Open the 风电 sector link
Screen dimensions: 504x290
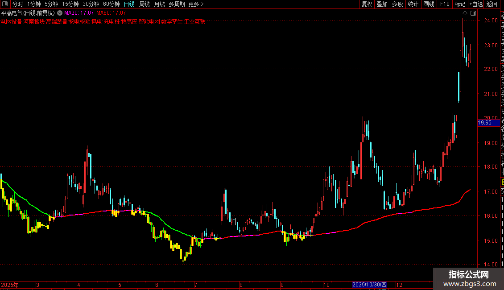pyautogui.click(x=97, y=21)
